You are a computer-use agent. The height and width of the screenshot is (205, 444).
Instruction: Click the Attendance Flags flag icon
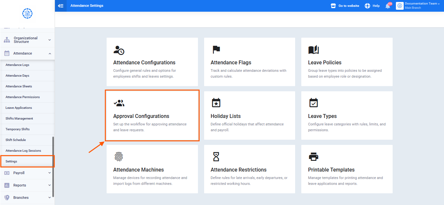[x=216, y=50]
